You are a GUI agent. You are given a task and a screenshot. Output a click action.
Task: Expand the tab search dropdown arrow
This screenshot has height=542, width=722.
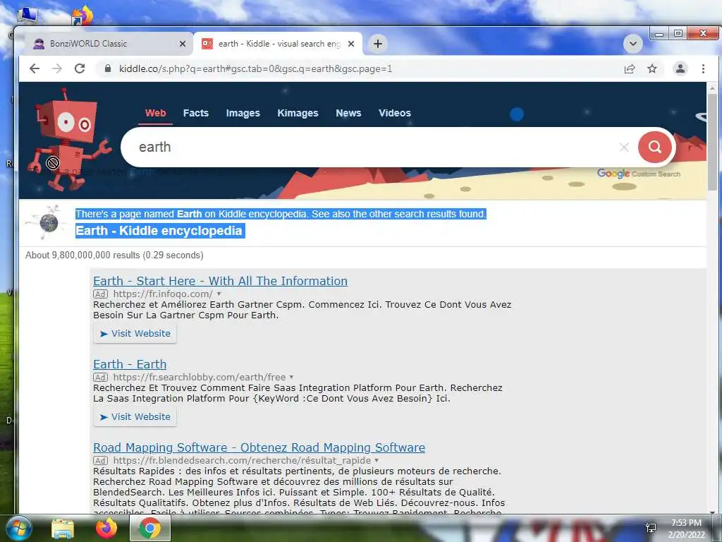[x=633, y=44]
